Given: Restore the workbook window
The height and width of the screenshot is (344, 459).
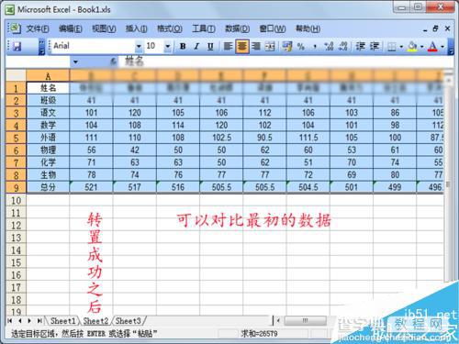Looking at the screenshot, I should pyautogui.click(x=436, y=28).
